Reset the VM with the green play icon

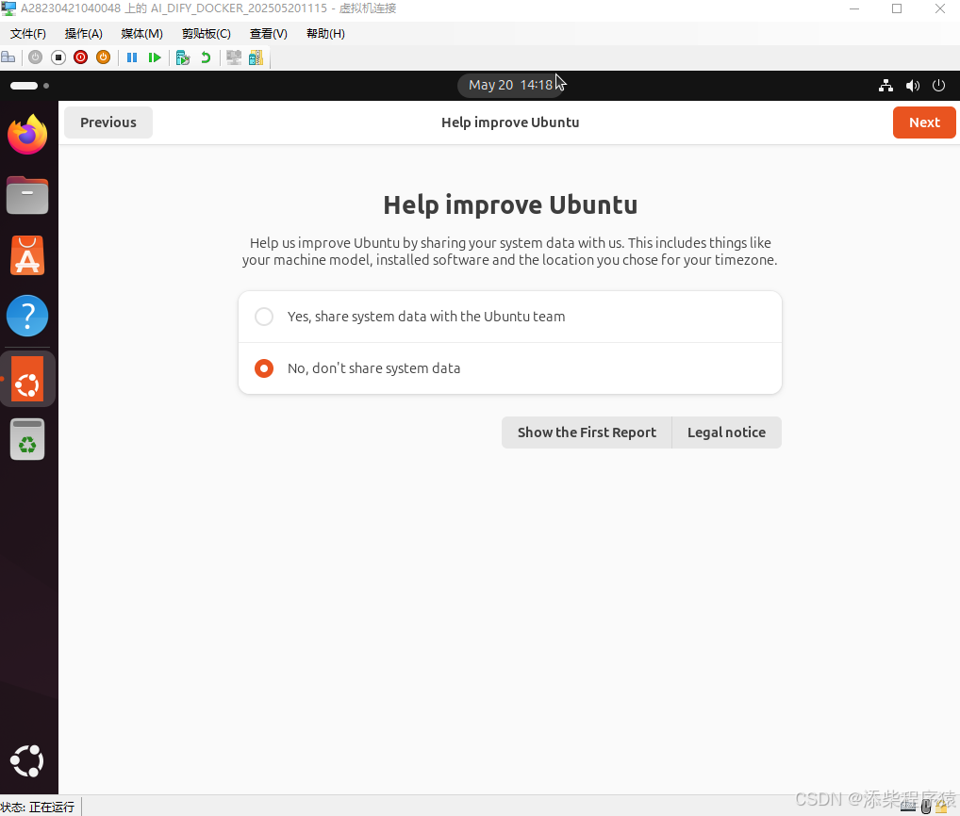155,57
